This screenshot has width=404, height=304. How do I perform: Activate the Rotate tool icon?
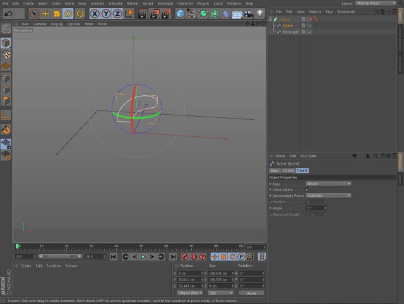tap(68, 14)
